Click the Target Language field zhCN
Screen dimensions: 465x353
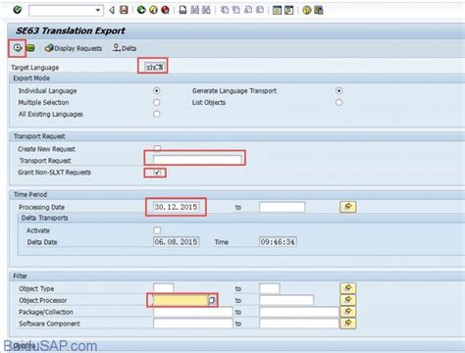point(155,67)
